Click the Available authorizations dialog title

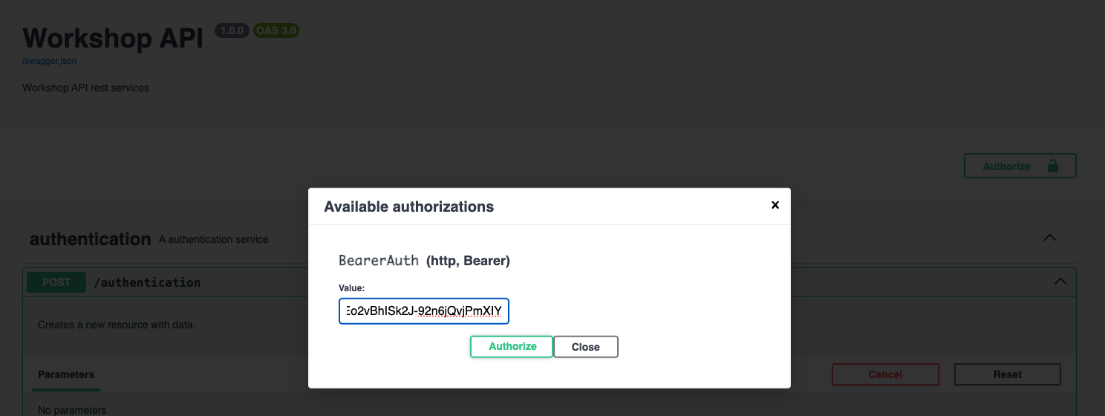pos(408,207)
